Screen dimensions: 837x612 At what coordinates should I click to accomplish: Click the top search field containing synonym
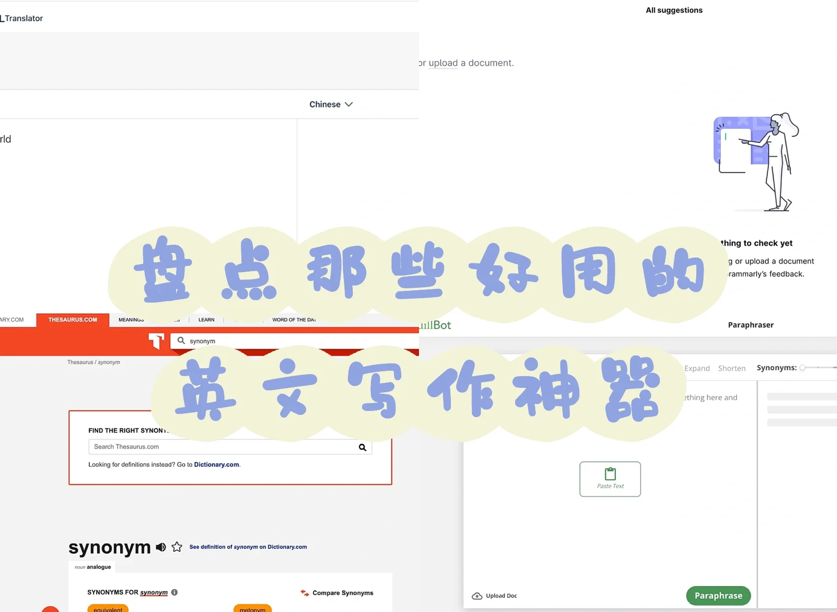point(294,341)
